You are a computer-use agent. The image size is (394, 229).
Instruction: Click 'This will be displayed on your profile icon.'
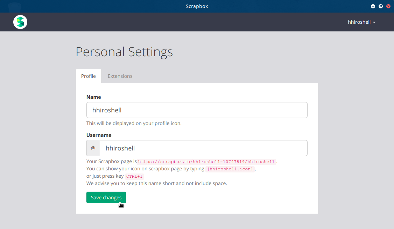coord(134,123)
